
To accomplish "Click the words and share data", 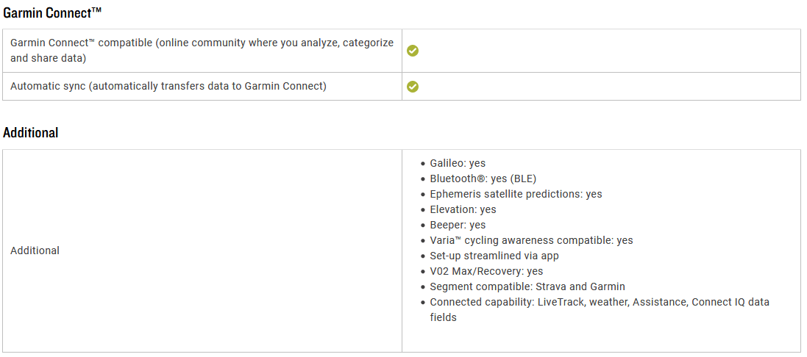I will click(x=48, y=59).
